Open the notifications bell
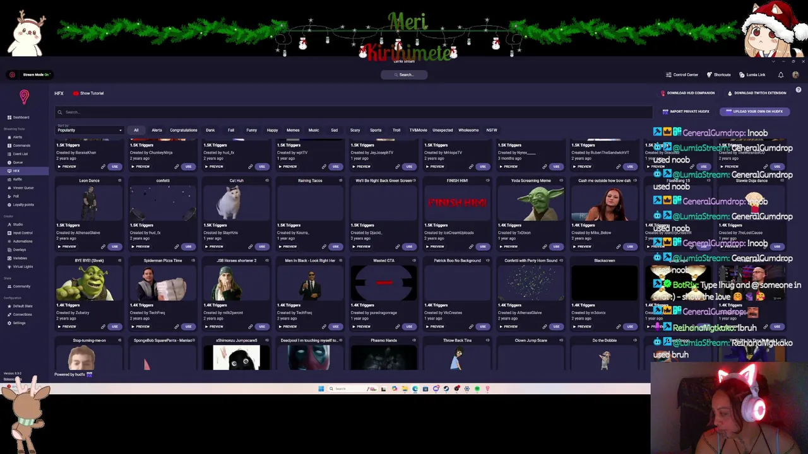 (781, 74)
